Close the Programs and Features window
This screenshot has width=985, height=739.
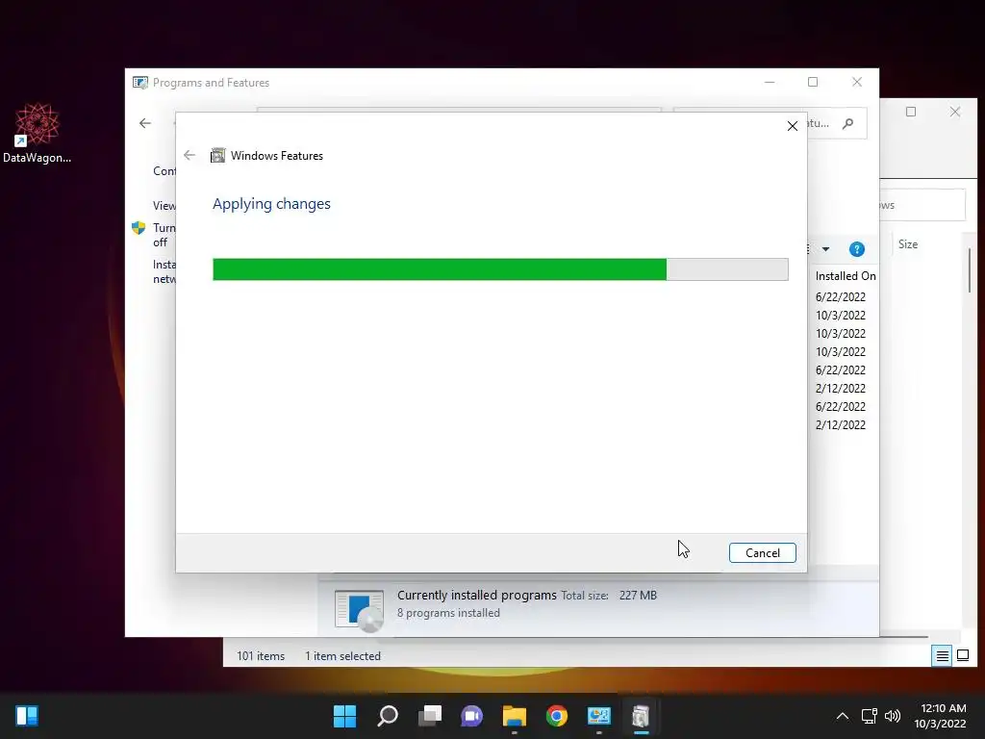pyautogui.click(x=857, y=83)
